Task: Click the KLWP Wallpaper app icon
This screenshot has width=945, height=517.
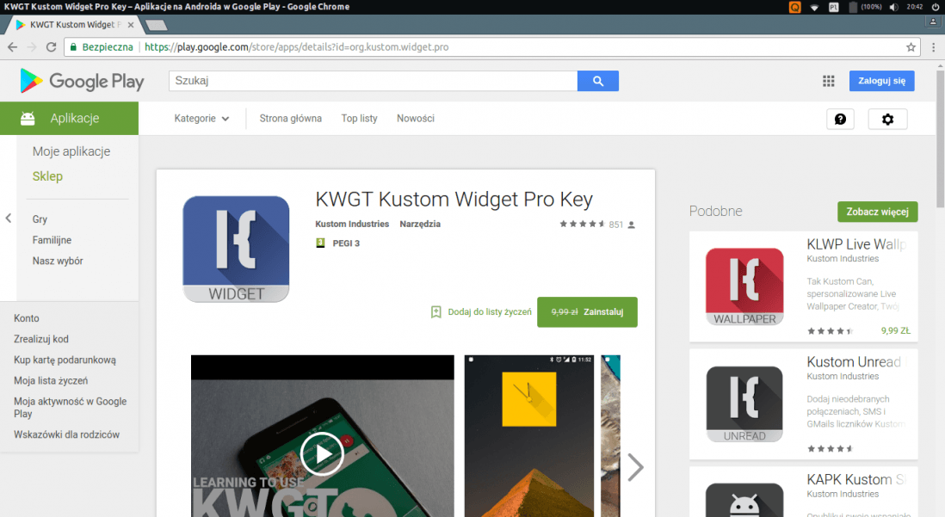Action: [744, 286]
